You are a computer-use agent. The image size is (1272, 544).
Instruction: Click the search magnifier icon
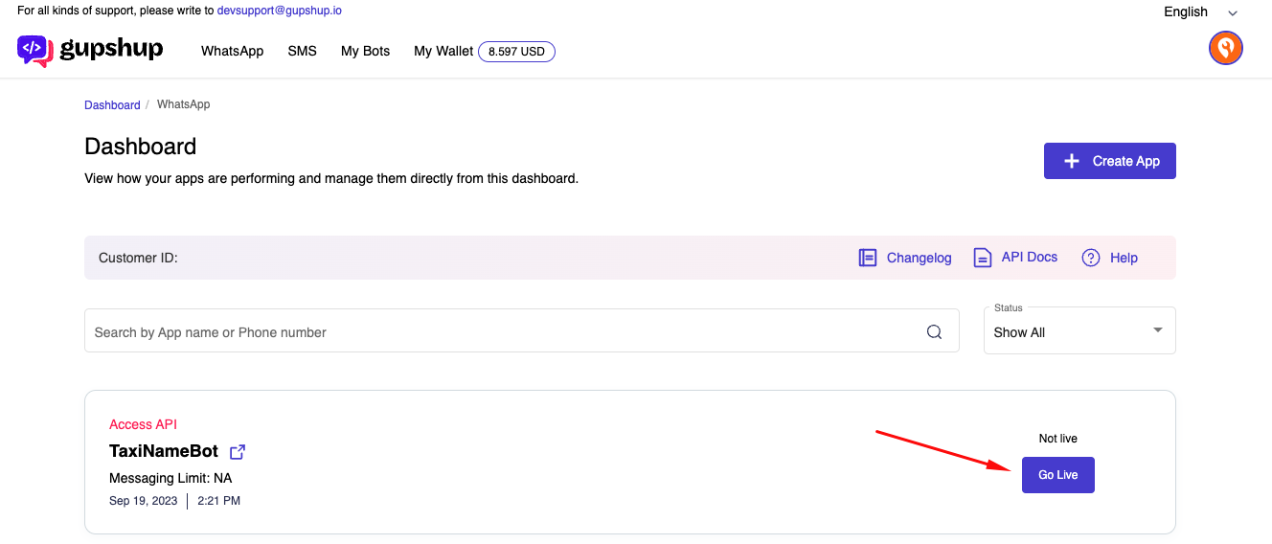934,332
